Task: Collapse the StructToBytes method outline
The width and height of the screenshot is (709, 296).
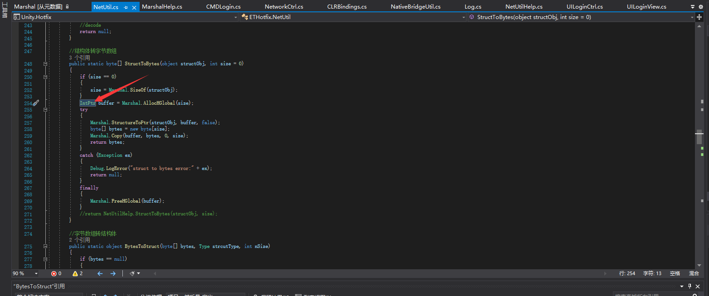Action: (45, 64)
